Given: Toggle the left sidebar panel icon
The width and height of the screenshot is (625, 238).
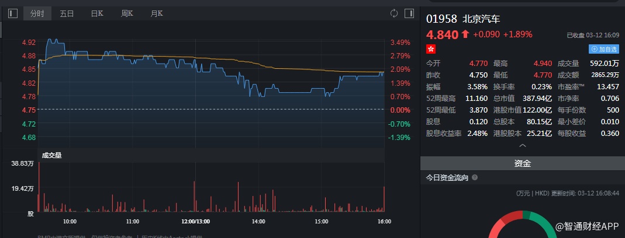Looking at the screenshot, I should [13, 13].
